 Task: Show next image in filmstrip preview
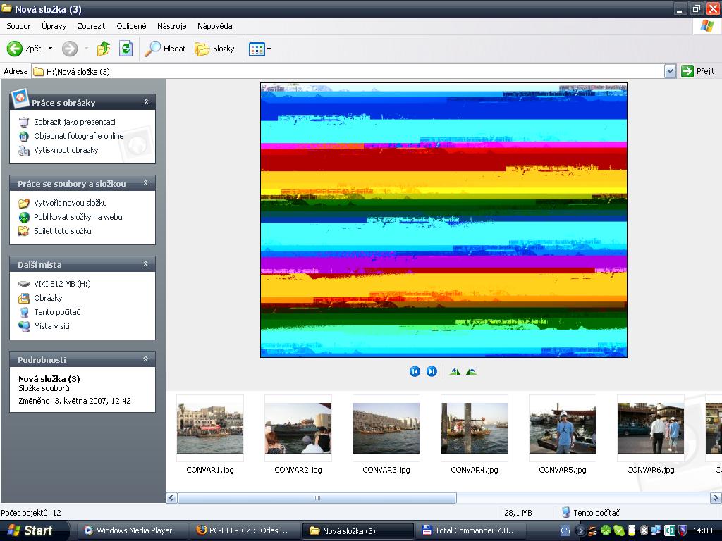(432, 371)
